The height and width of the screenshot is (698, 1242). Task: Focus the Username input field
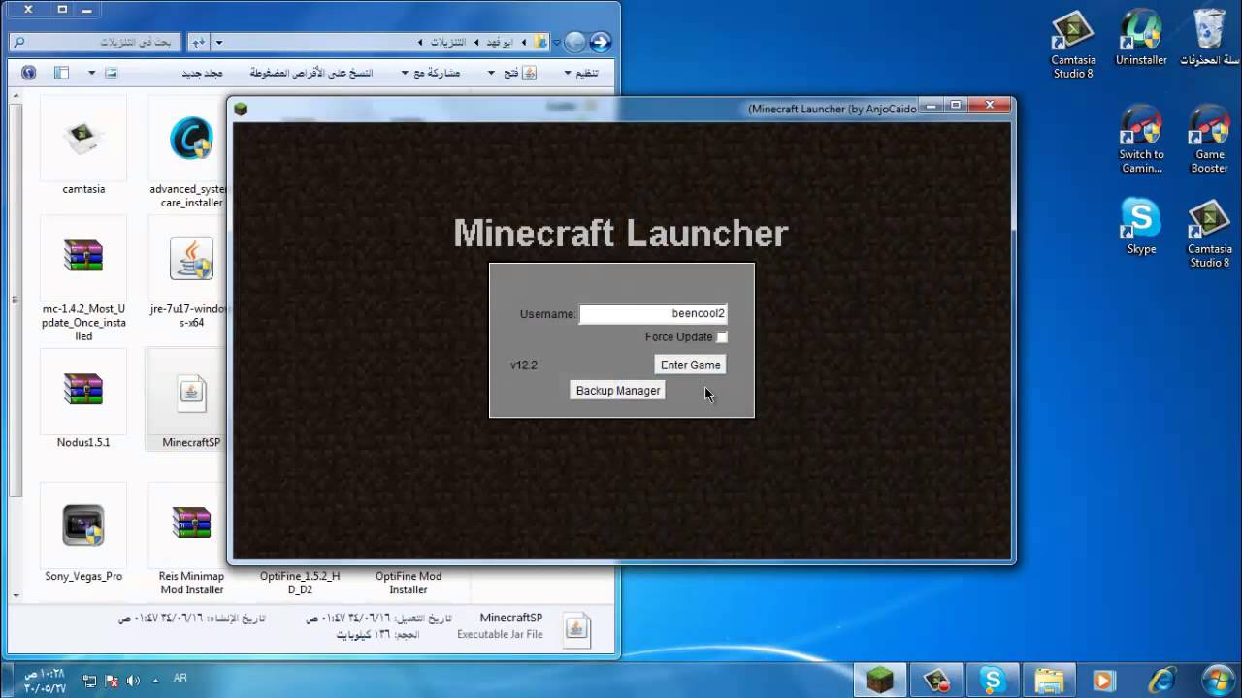(x=653, y=314)
